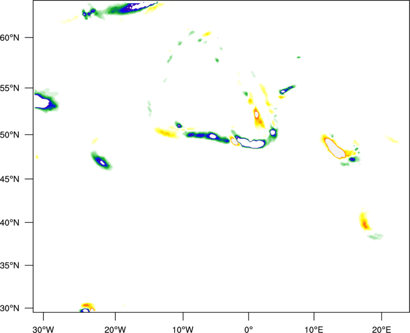Select the 45°N latitude label

click(x=10, y=179)
